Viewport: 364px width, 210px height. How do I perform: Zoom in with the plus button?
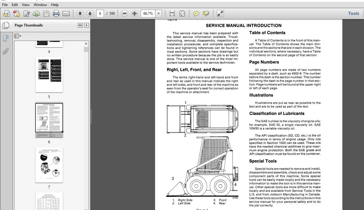tap(135, 14)
